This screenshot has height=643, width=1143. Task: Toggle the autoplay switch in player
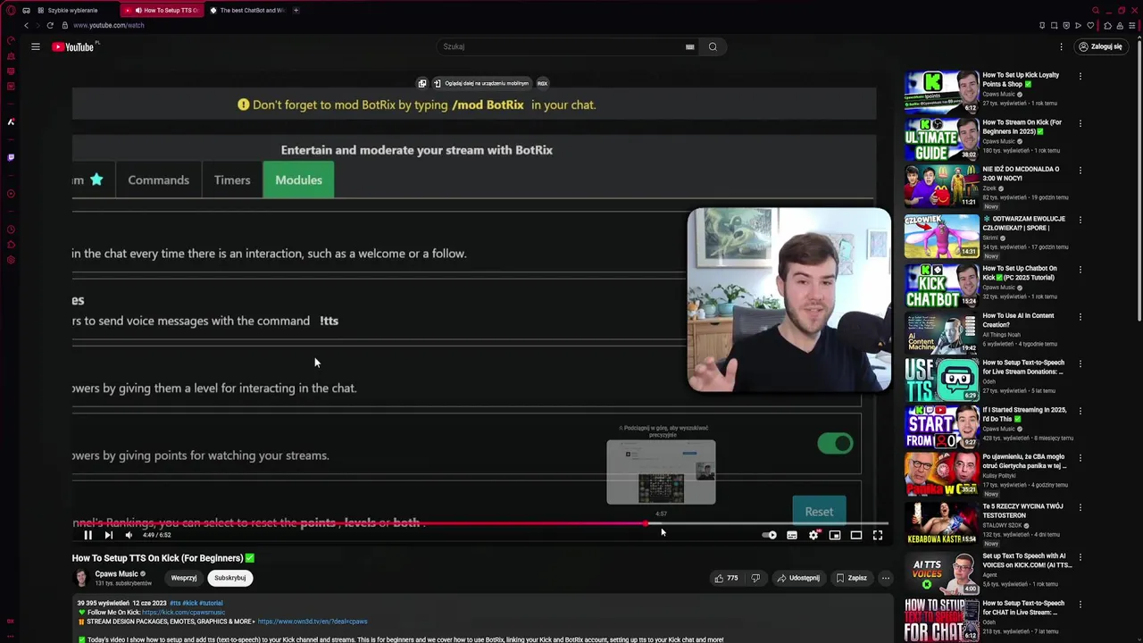click(770, 535)
